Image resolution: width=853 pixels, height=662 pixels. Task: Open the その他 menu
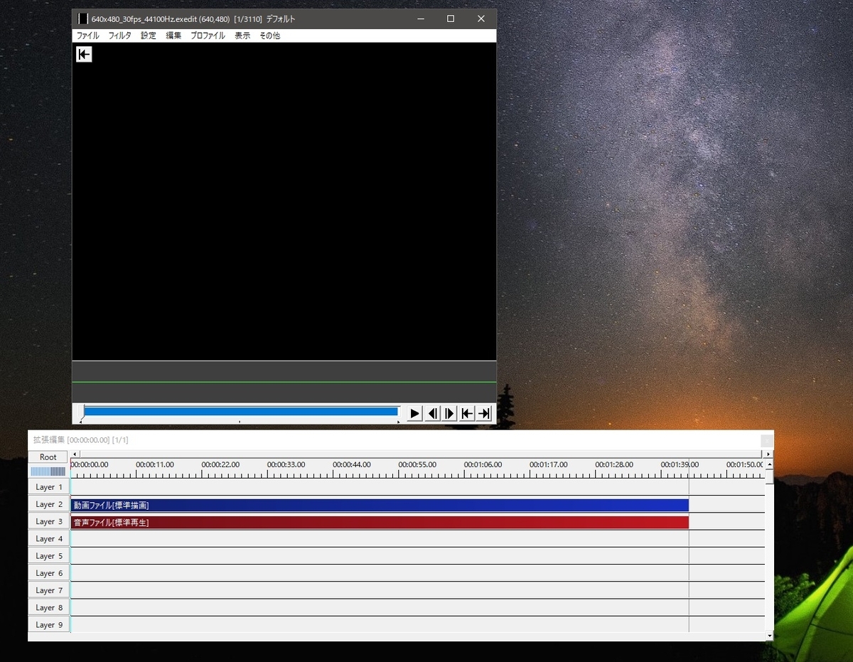269,36
